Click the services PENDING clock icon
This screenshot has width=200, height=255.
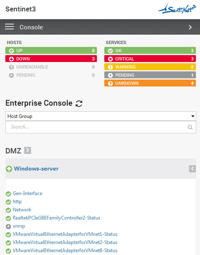click(x=110, y=75)
